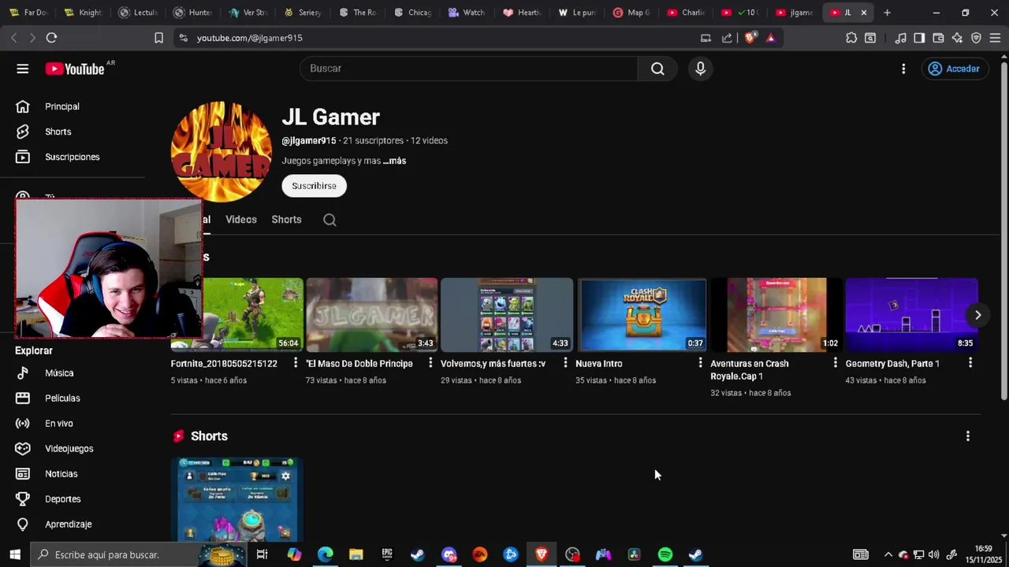Search within the channel using magnifier icon

[x=330, y=220]
